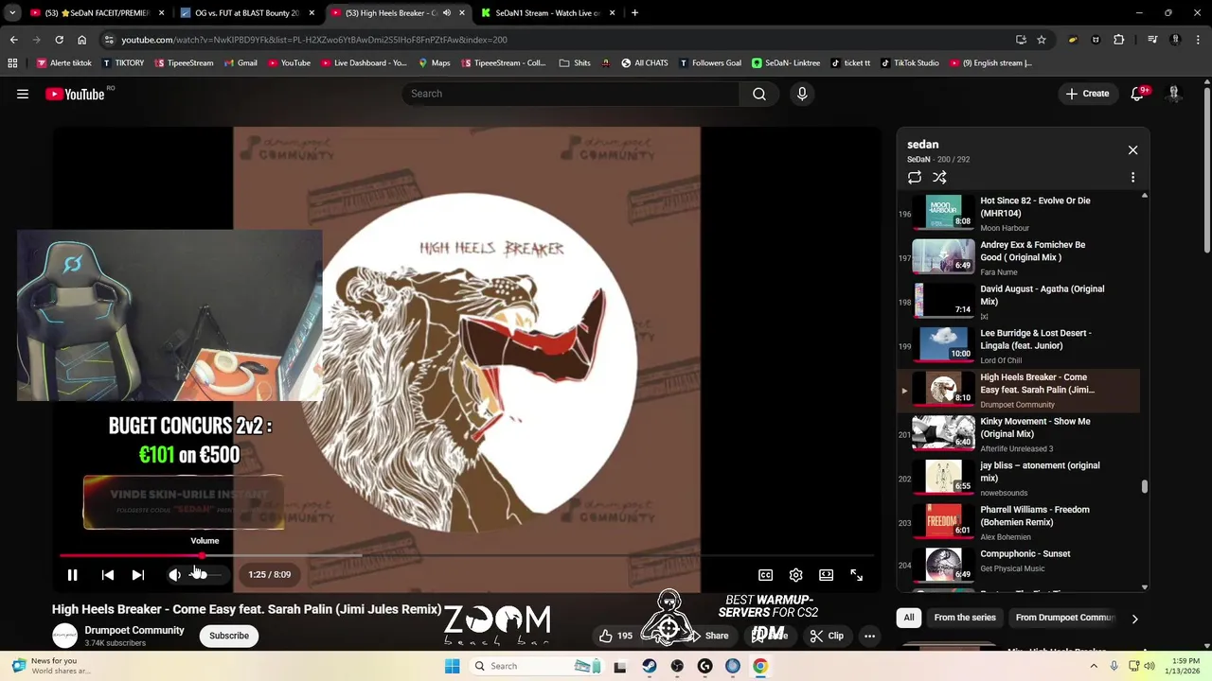Open YouTube guide hamburger menu

coord(23,94)
